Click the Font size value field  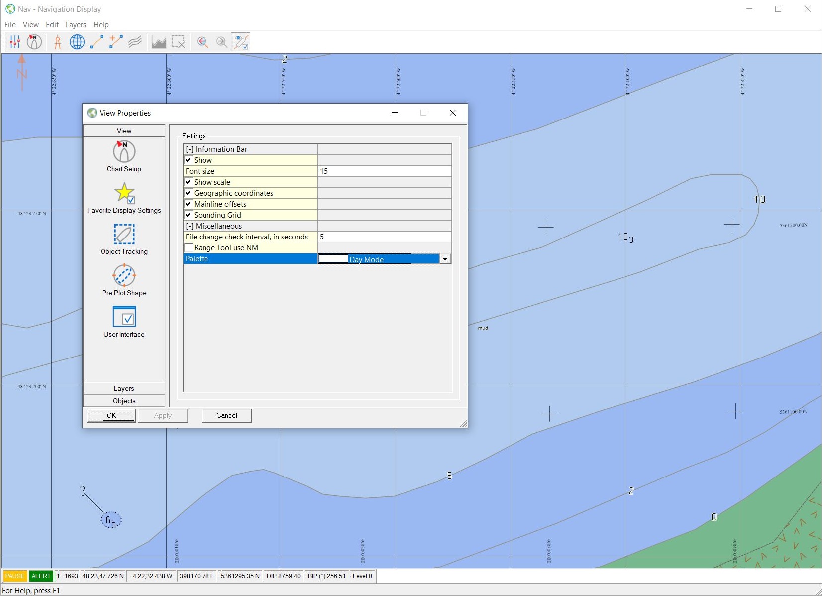(x=384, y=171)
